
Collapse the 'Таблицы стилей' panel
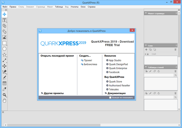[146, 67]
